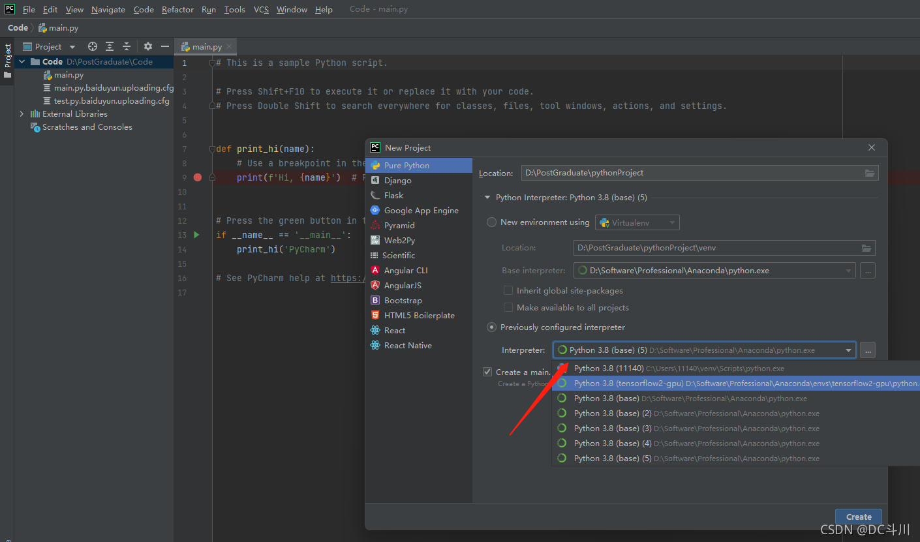Viewport: 920px width, 542px height.
Task: Open the Navigate menu
Action: click(x=108, y=10)
